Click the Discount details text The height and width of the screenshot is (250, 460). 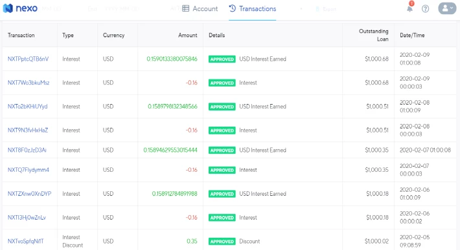click(x=249, y=241)
